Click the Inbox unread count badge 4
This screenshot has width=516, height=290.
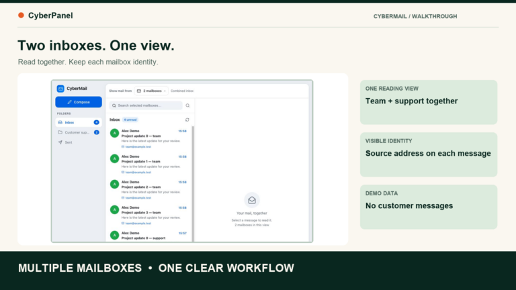pyautogui.click(x=97, y=122)
